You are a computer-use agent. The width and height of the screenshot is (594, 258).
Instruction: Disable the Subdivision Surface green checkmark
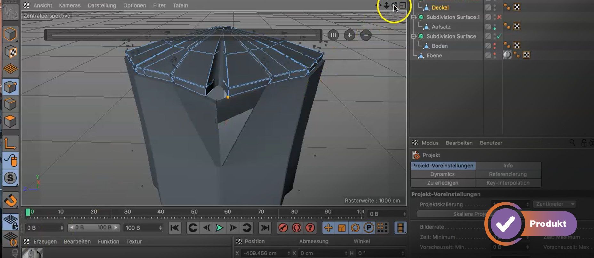coord(499,36)
